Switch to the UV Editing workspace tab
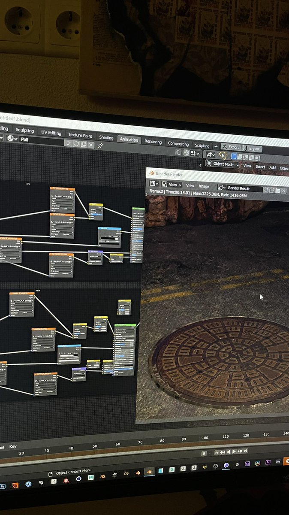Image resolution: width=289 pixels, height=515 pixels. (51, 133)
